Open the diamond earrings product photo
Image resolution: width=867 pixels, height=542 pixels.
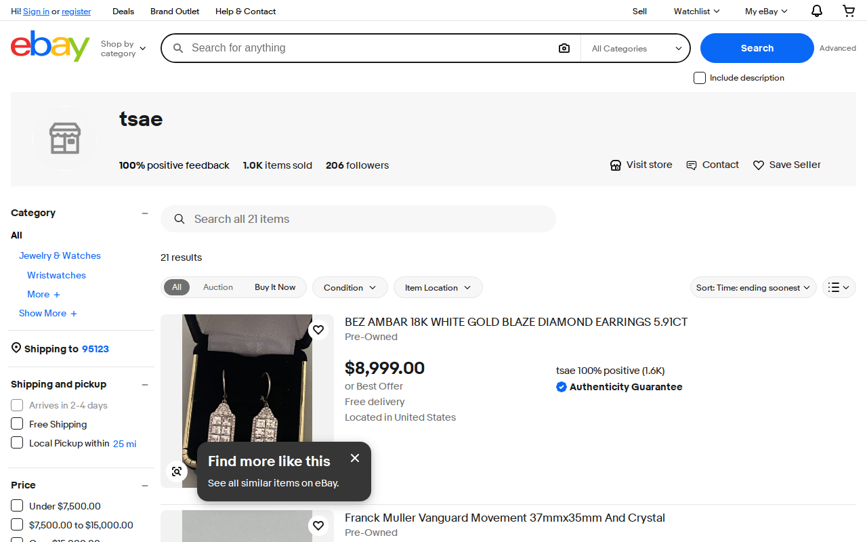click(247, 401)
